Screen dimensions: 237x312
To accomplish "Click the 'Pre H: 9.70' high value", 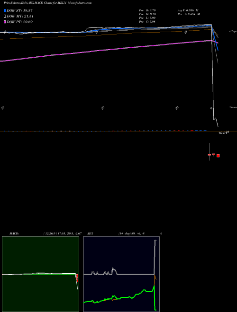I will click(x=147, y=14).
